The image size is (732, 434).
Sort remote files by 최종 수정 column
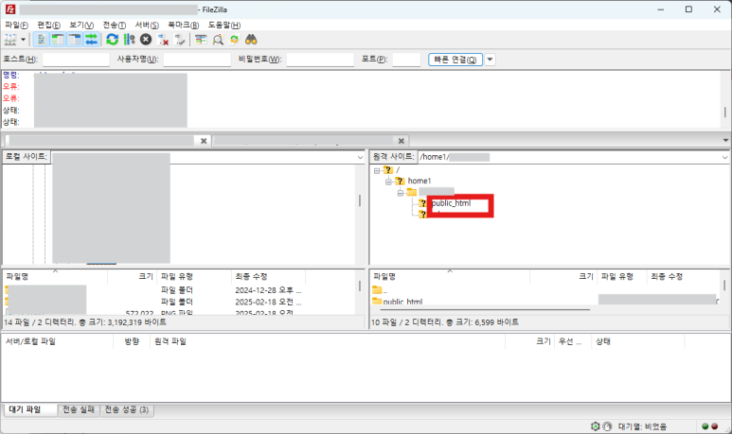coord(684,276)
